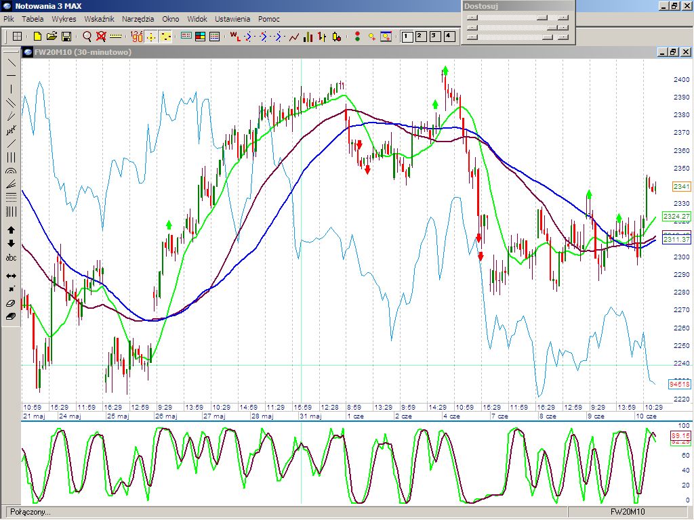This screenshot has width=694, height=520.
Task: Toggle layout button number 1
Action: (x=407, y=36)
